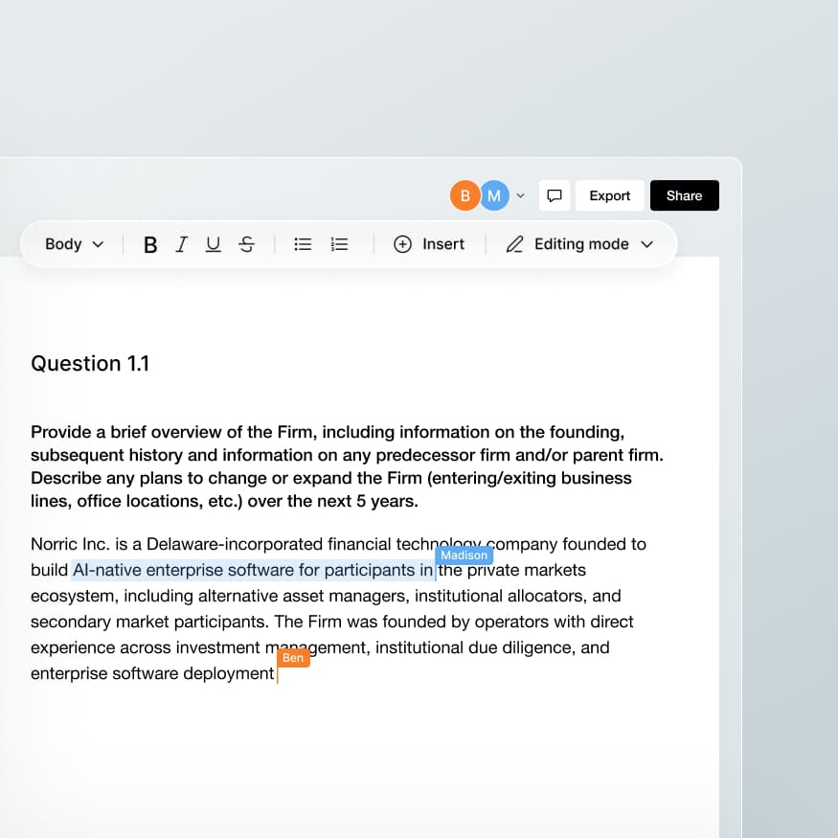The image size is (838, 838).
Task: Select Madison's collaborator avatar
Action: coord(494,195)
